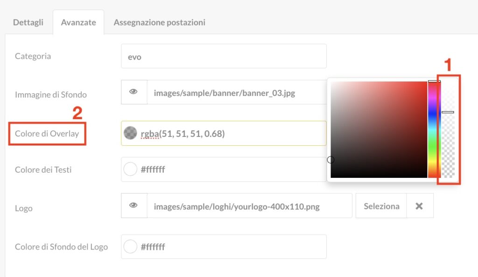
Task: Preview the logo image with eye icon
Action: pos(134,206)
